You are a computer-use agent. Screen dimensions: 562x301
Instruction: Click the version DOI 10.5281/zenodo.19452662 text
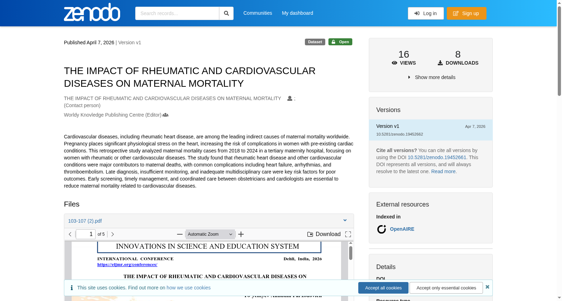pos(399,134)
